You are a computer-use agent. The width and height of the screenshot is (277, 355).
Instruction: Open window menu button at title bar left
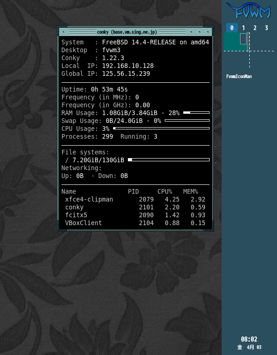point(62,32)
